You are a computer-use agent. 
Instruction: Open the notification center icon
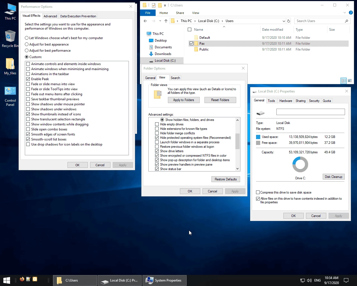(x=346, y=280)
